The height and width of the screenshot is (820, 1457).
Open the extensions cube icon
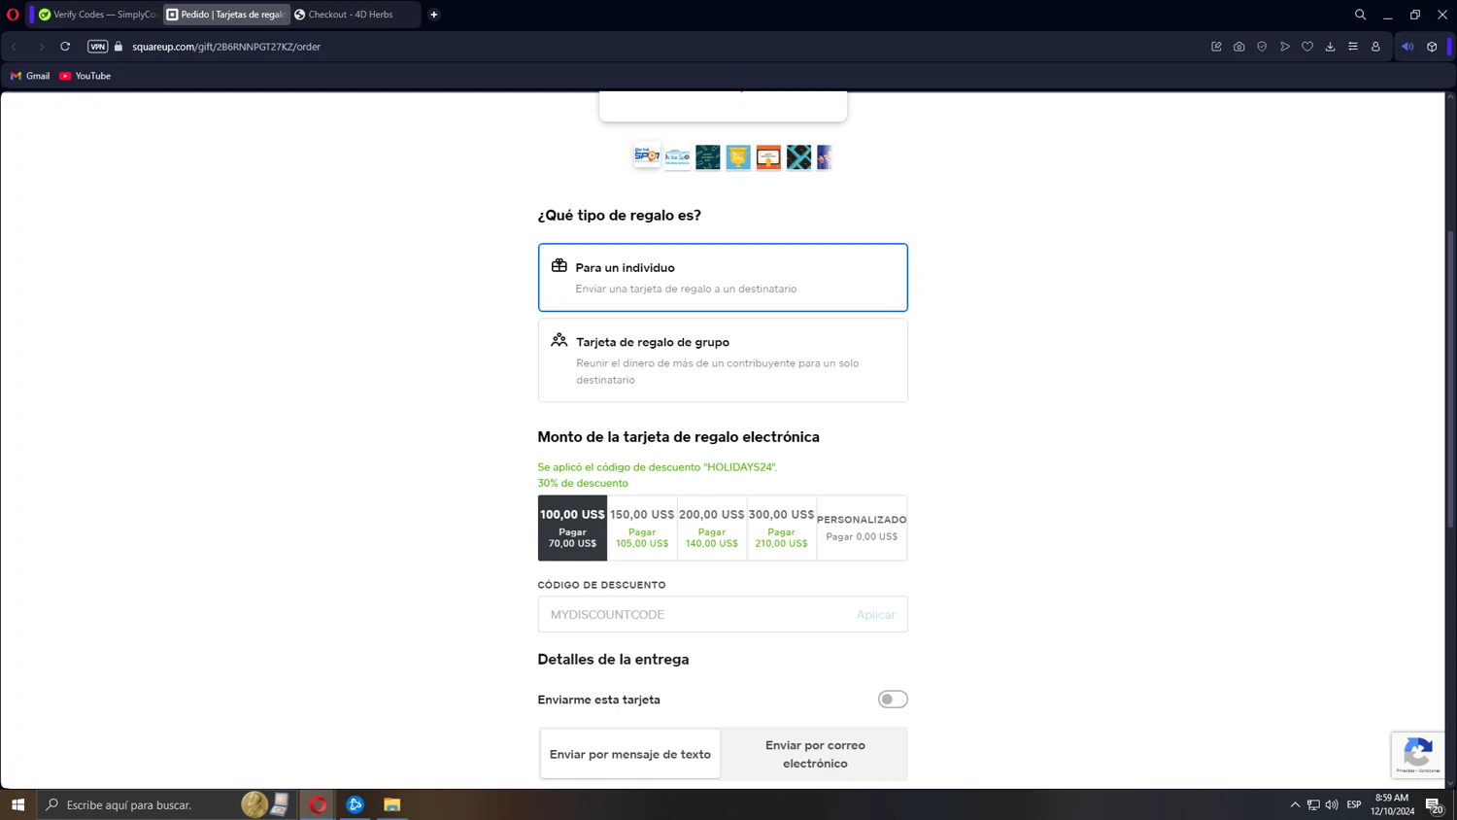1432,47
